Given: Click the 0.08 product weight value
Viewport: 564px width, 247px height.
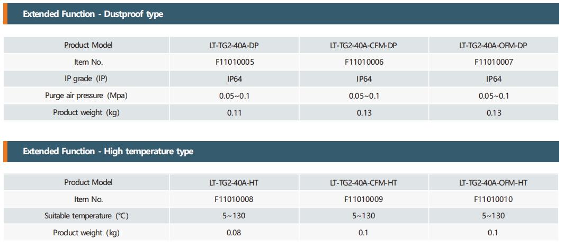Looking at the screenshot, I should click(x=234, y=233).
